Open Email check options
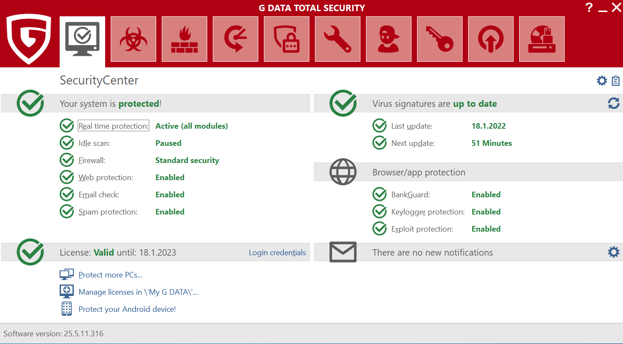The width and height of the screenshot is (623, 344). pyautogui.click(x=99, y=195)
